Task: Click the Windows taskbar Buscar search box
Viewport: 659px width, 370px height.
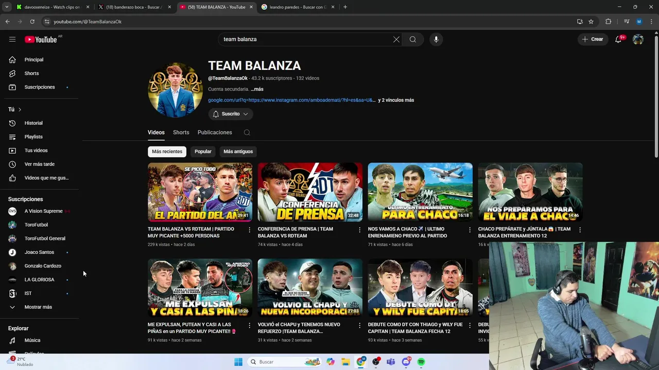Action: tap(284, 362)
